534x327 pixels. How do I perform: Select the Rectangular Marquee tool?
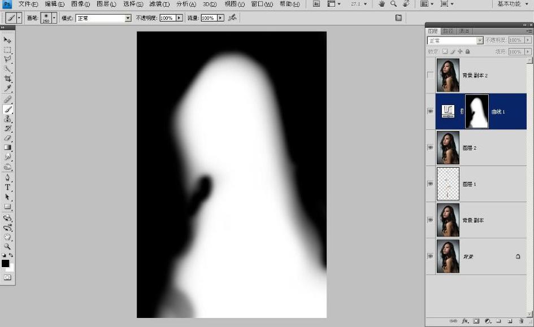click(x=7, y=50)
